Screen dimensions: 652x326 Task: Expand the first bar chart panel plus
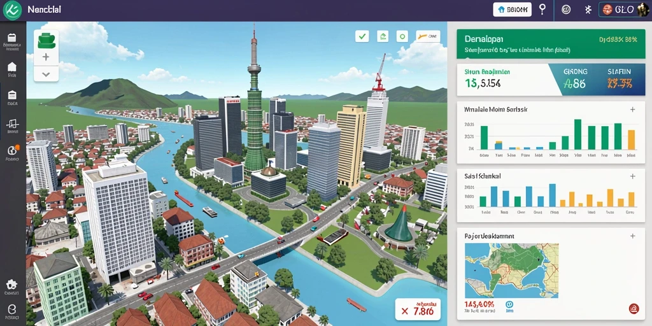(632, 110)
